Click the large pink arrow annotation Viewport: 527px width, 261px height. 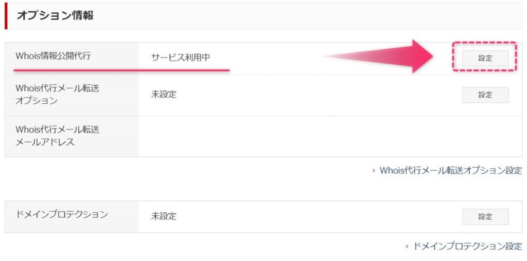379,56
